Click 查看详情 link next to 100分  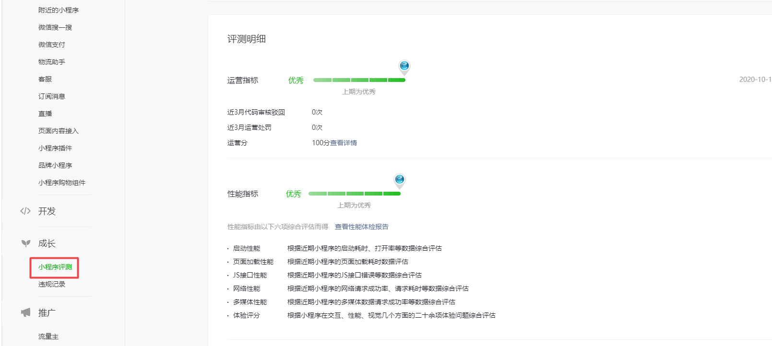(344, 143)
